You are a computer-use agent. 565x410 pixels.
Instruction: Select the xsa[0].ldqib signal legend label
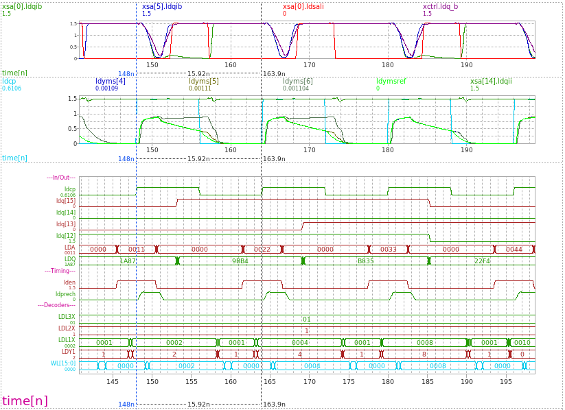coord(21,6)
